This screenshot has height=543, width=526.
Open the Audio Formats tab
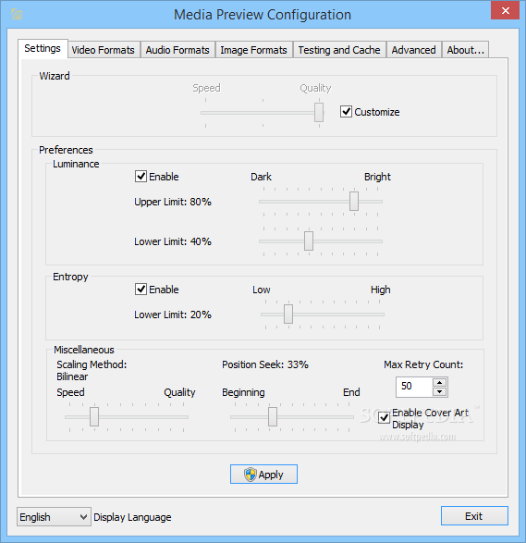click(x=177, y=50)
